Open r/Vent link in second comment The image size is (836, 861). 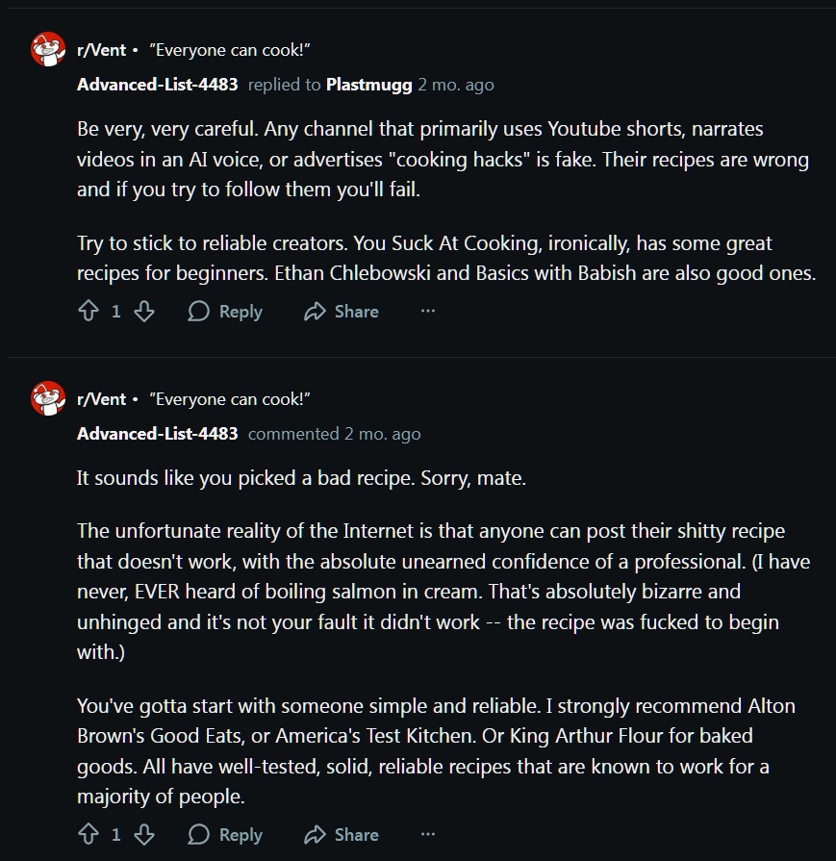pos(101,399)
